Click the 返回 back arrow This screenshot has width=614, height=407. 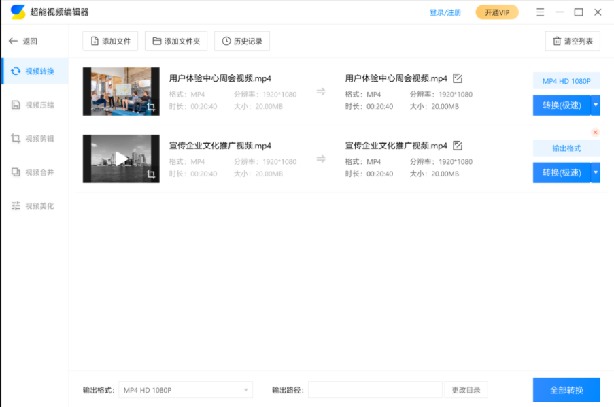pos(13,42)
